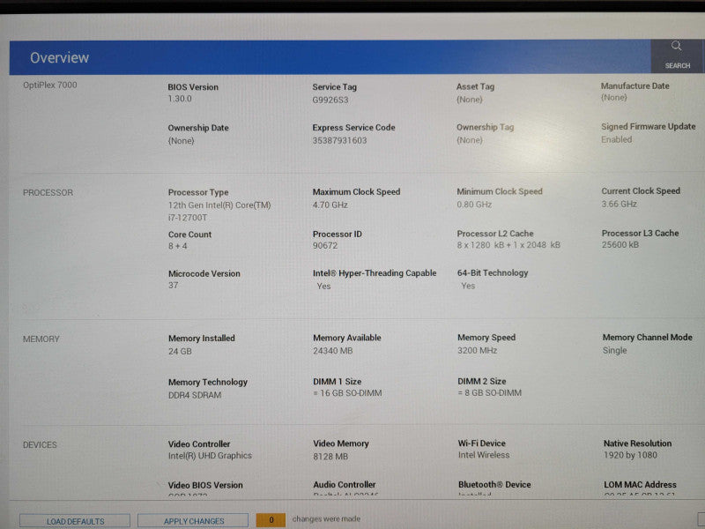This screenshot has height=529, width=705.
Task: Click the Manufacture Date label
Action: click(x=634, y=86)
